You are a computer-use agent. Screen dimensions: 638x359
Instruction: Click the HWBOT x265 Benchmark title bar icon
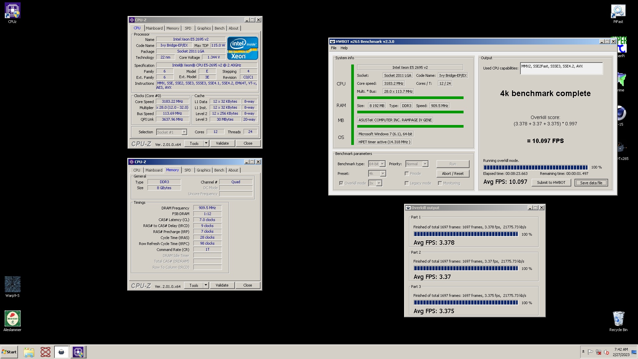[332, 42]
